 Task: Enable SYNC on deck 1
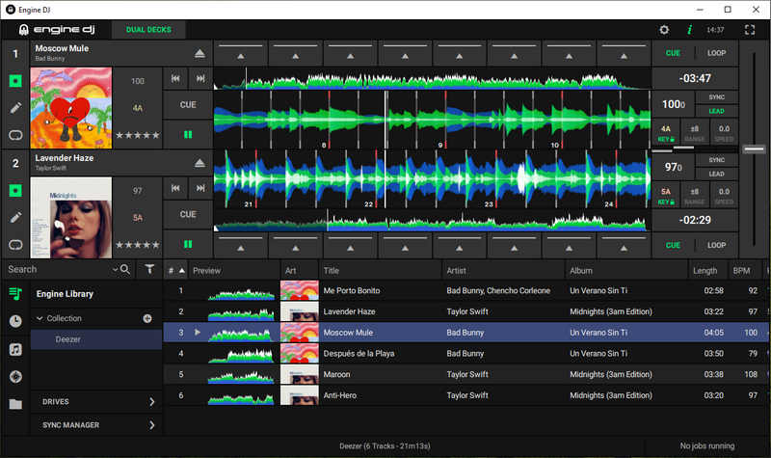[x=716, y=97]
